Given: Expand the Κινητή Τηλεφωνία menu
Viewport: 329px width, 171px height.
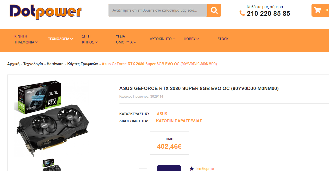Looking at the screenshot, I should (26, 39).
